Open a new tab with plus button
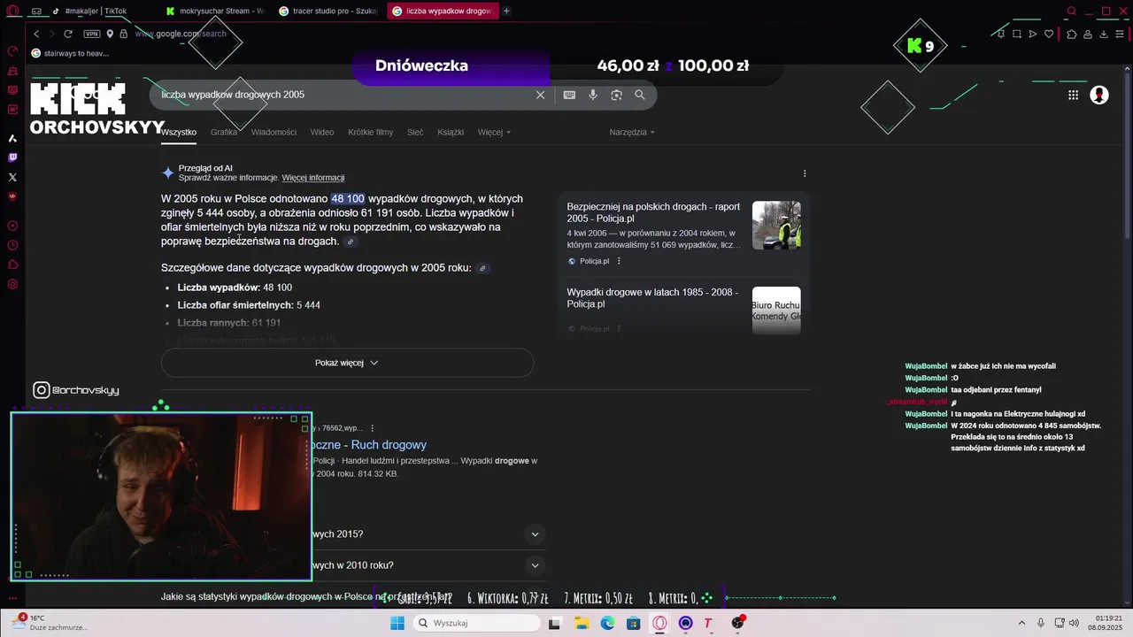This screenshot has height=637, width=1133. pos(506,11)
